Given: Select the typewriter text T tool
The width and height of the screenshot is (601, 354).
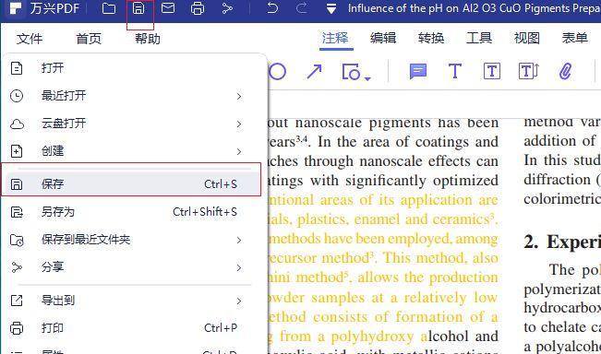Looking at the screenshot, I should pos(454,71).
